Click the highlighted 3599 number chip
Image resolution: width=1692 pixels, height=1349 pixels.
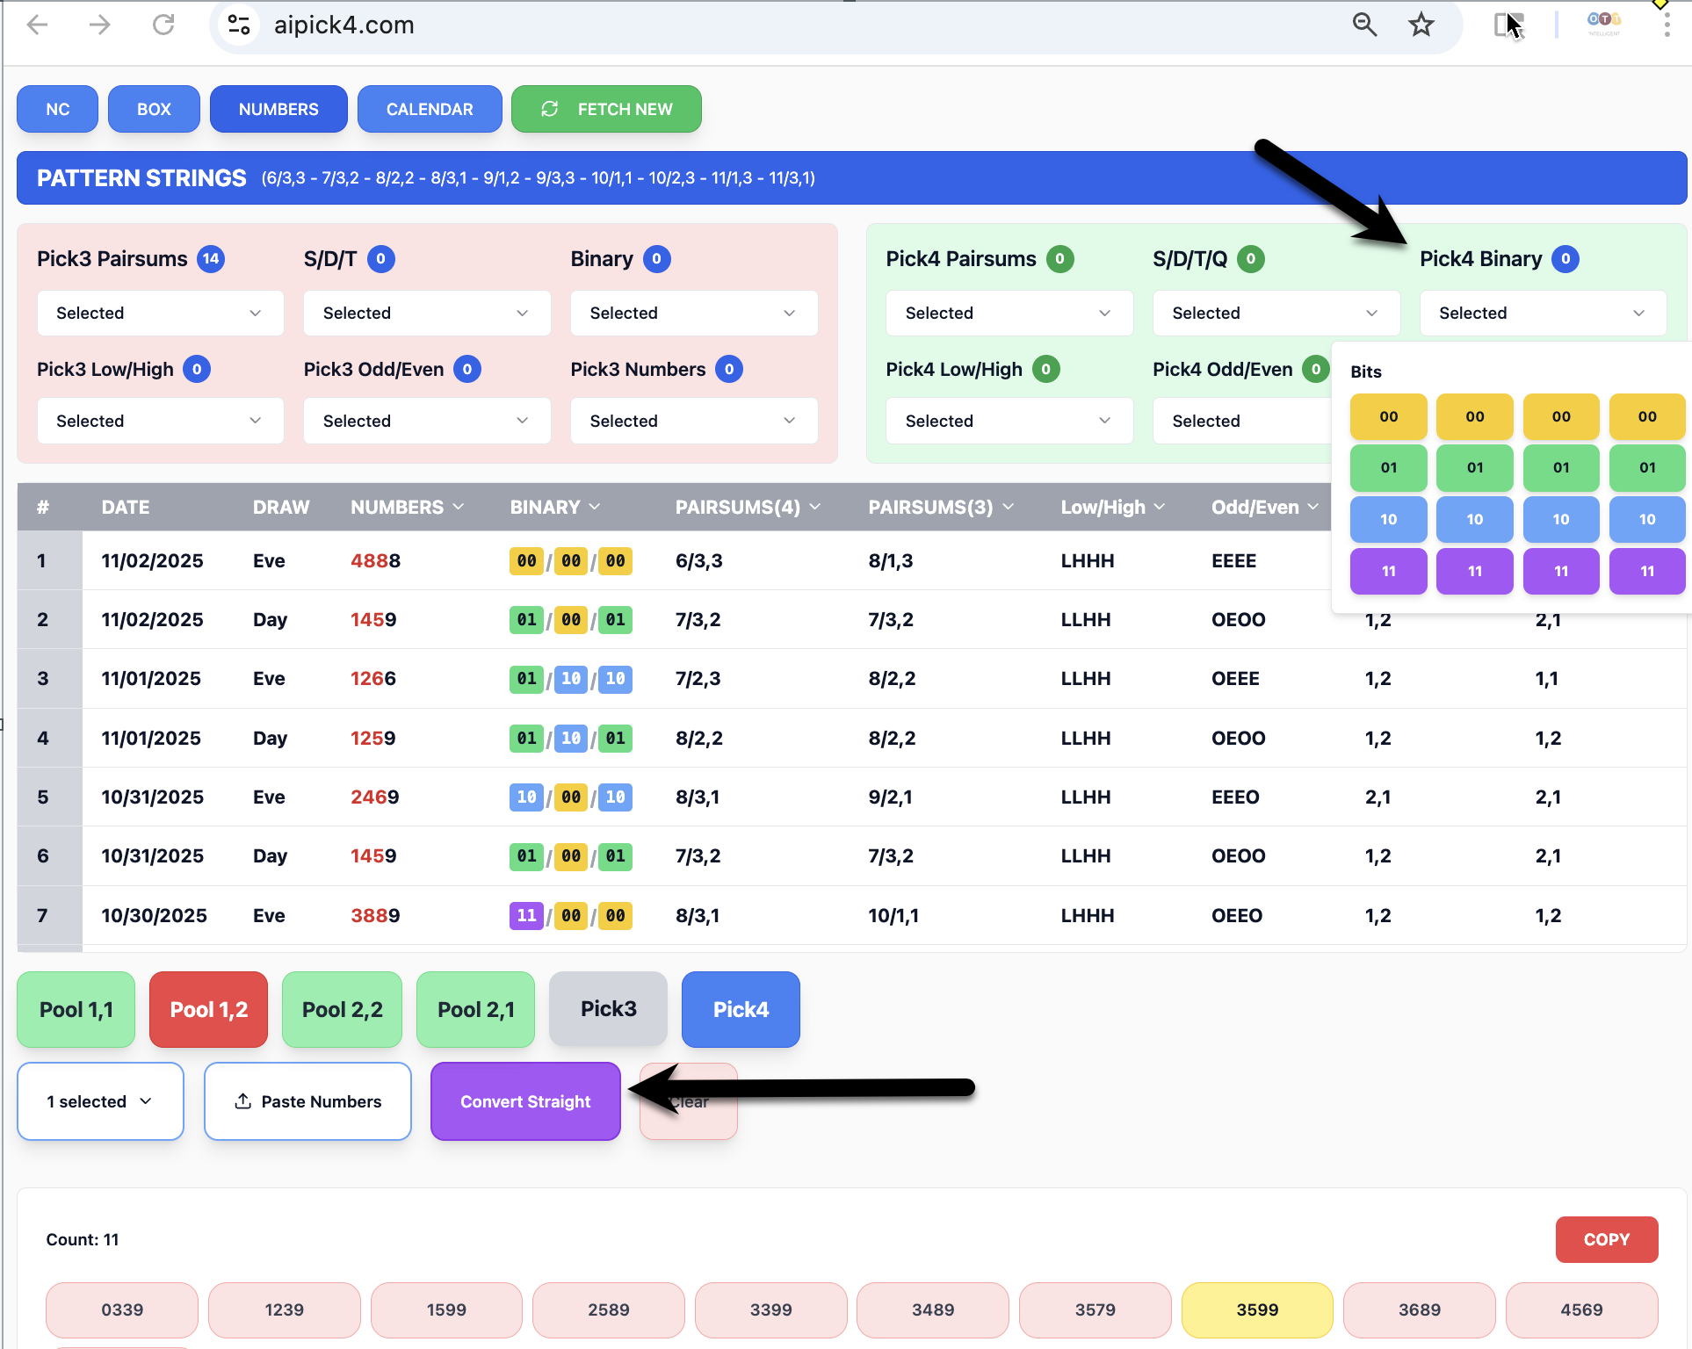(x=1257, y=1309)
